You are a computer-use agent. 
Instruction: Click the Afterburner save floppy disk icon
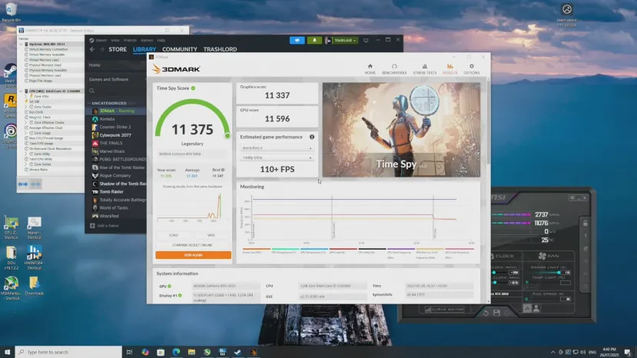[496, 313]
